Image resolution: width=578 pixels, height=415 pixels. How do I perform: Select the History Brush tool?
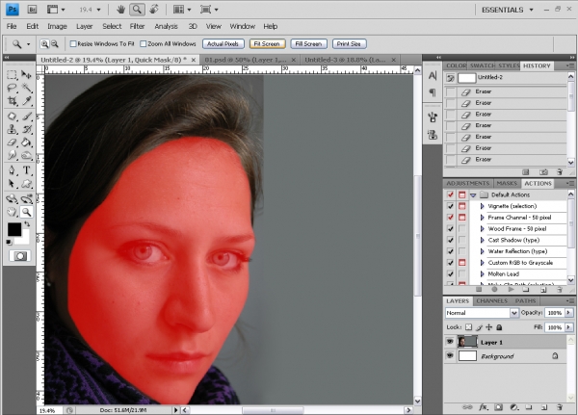[26, 129]
